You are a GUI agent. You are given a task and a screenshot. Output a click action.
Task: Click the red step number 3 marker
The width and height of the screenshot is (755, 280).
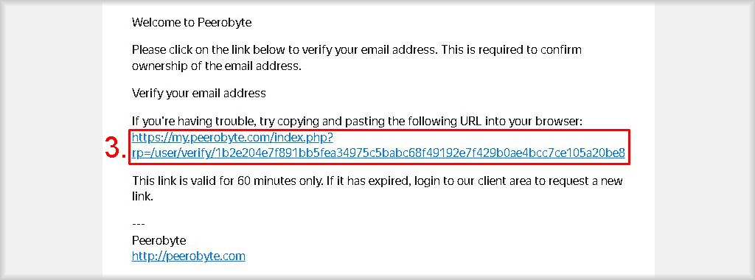tap(116, 148)
